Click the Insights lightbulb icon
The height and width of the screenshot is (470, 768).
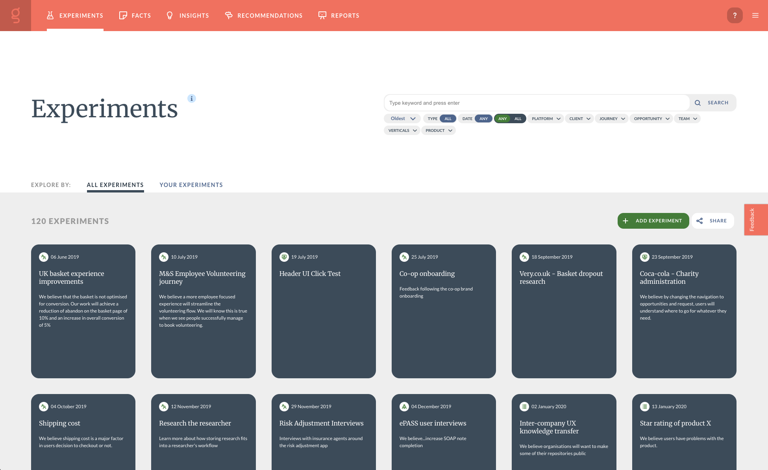[x=170, y=15]
